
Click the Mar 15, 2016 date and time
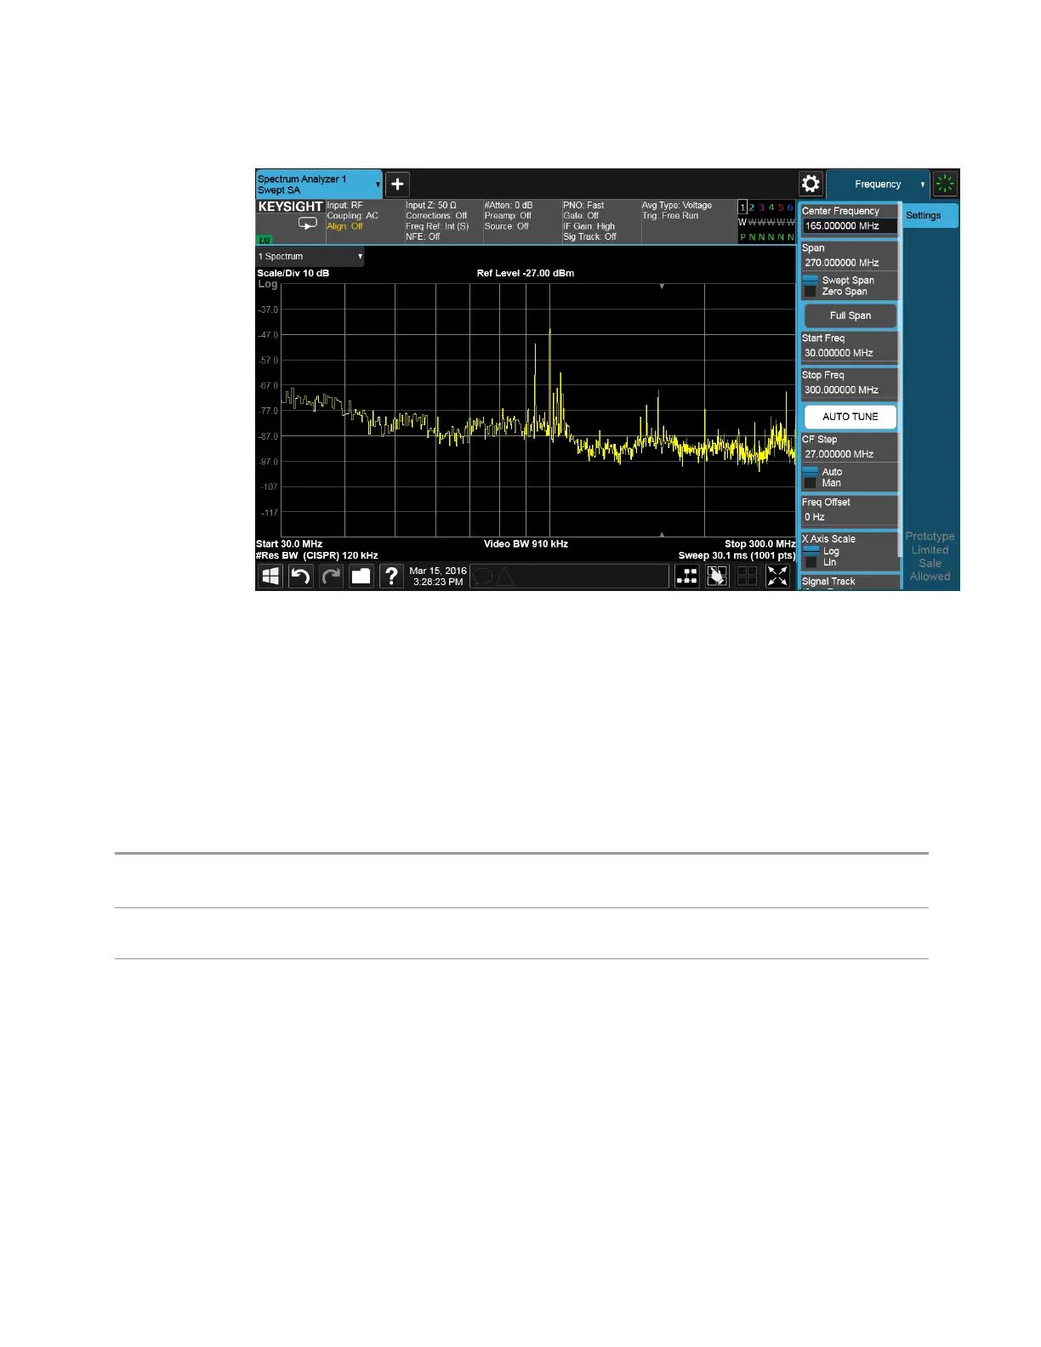(x=438, y=577)
